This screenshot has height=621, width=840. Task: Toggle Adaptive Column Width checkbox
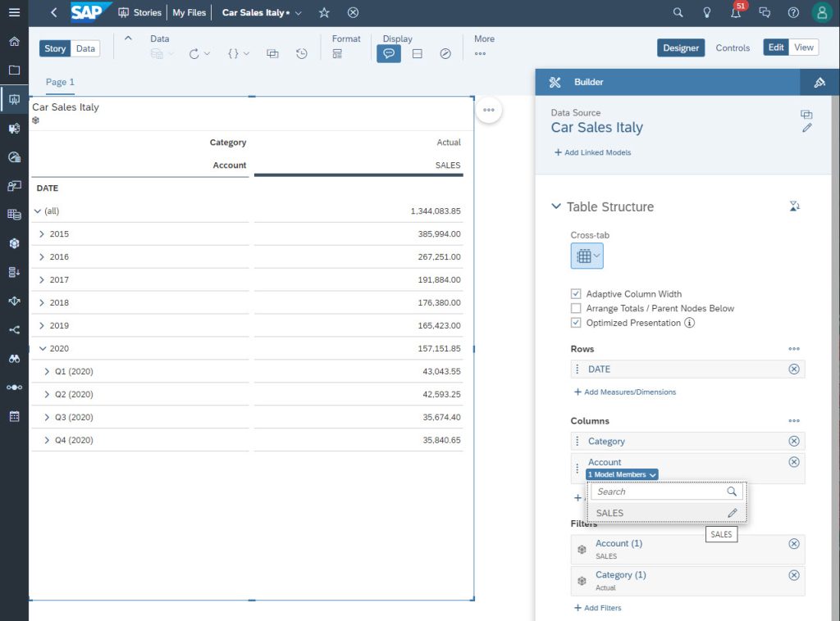pyautogui.click(x=576, y=293)
